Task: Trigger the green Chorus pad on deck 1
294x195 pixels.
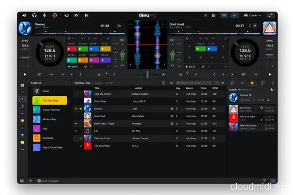Action: (83, 49)
